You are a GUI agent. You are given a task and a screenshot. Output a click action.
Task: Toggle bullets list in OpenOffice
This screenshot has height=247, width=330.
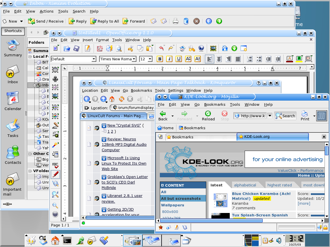coord(259,59)
